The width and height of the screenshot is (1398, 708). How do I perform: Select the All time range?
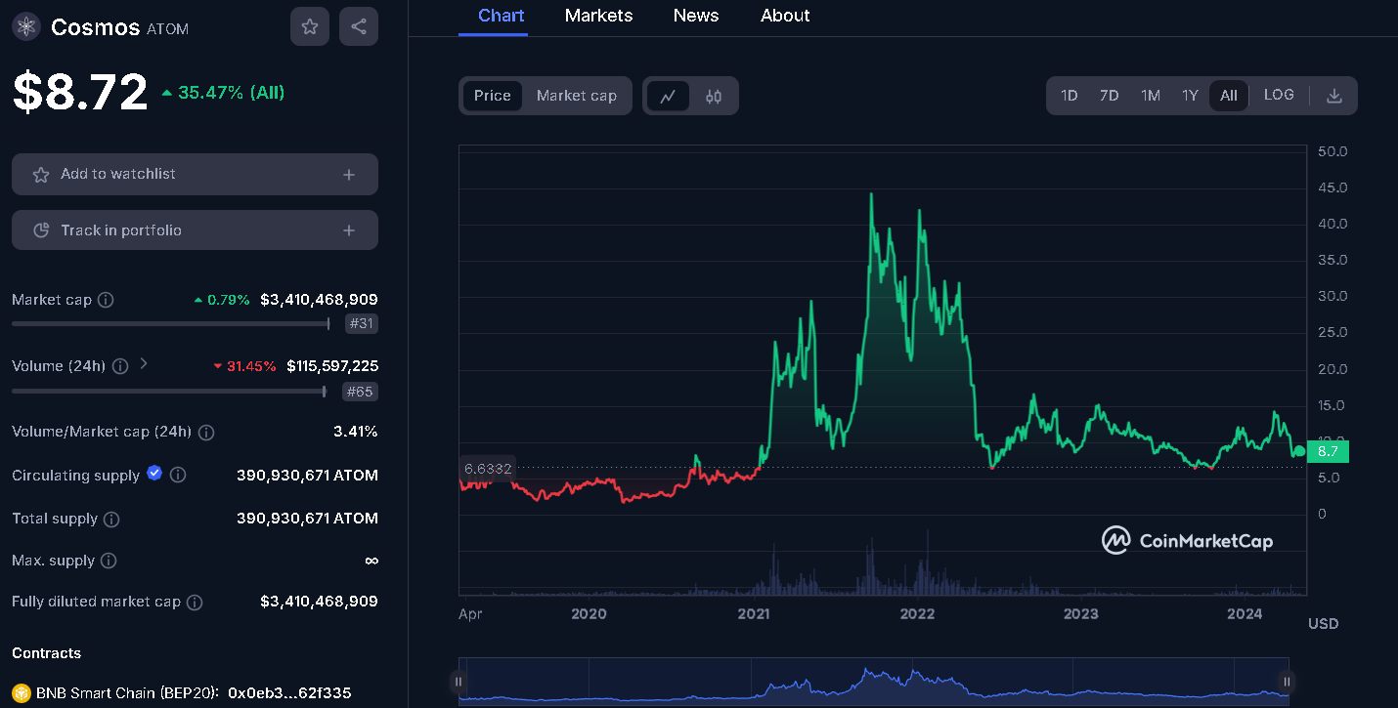pos(1229,96)
